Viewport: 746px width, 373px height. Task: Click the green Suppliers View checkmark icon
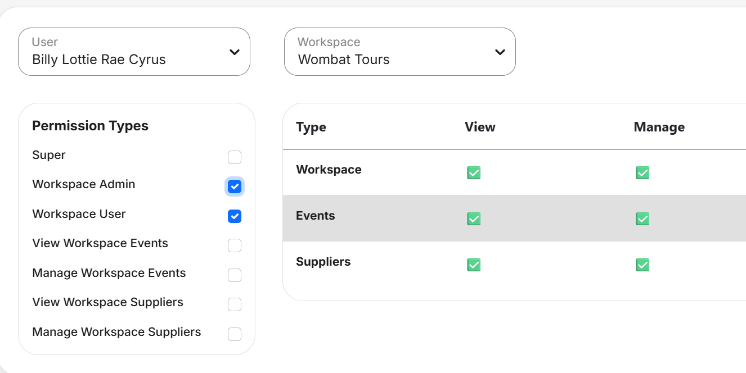point(474,265)
